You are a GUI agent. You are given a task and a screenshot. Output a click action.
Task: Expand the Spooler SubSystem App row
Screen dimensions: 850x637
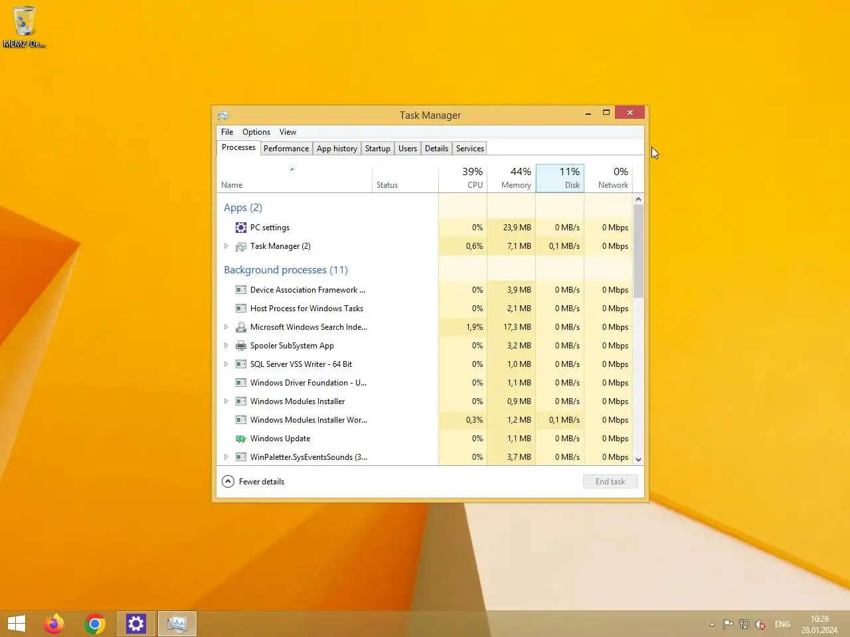(226, 346)
